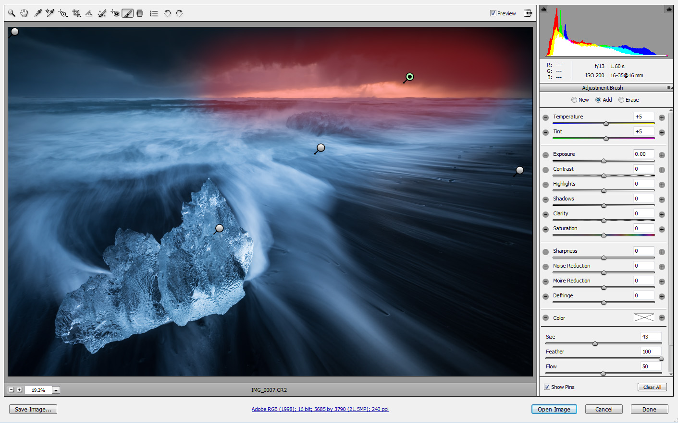Select the Color Sampler tool

49,13
